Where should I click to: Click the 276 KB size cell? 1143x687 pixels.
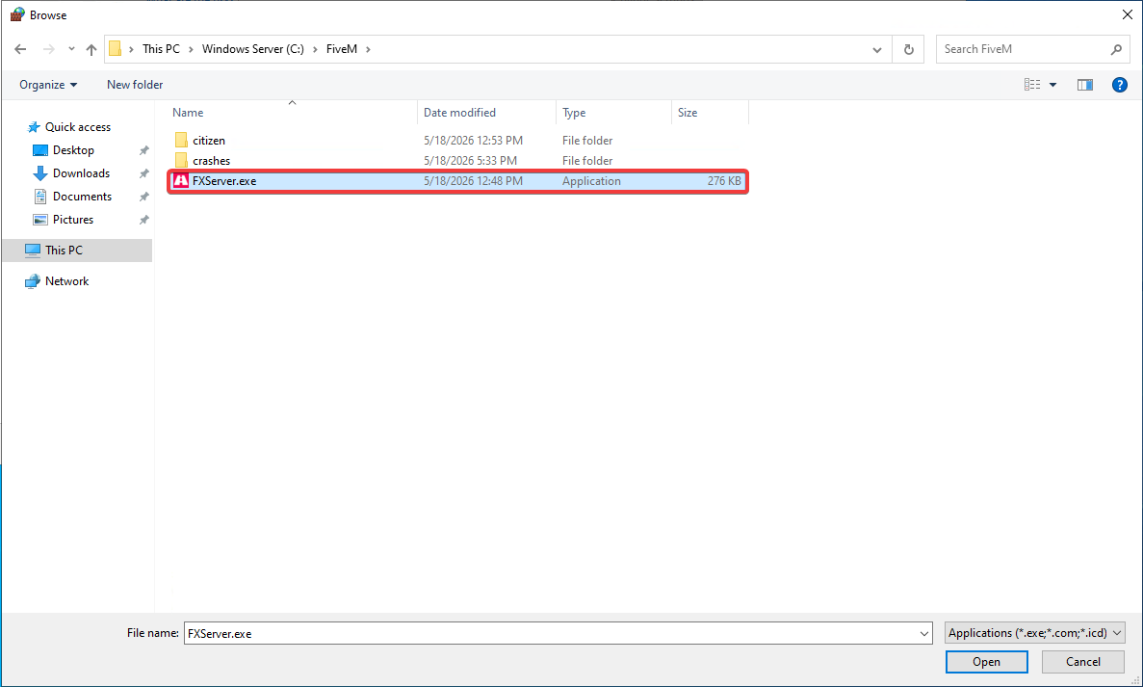724,181
